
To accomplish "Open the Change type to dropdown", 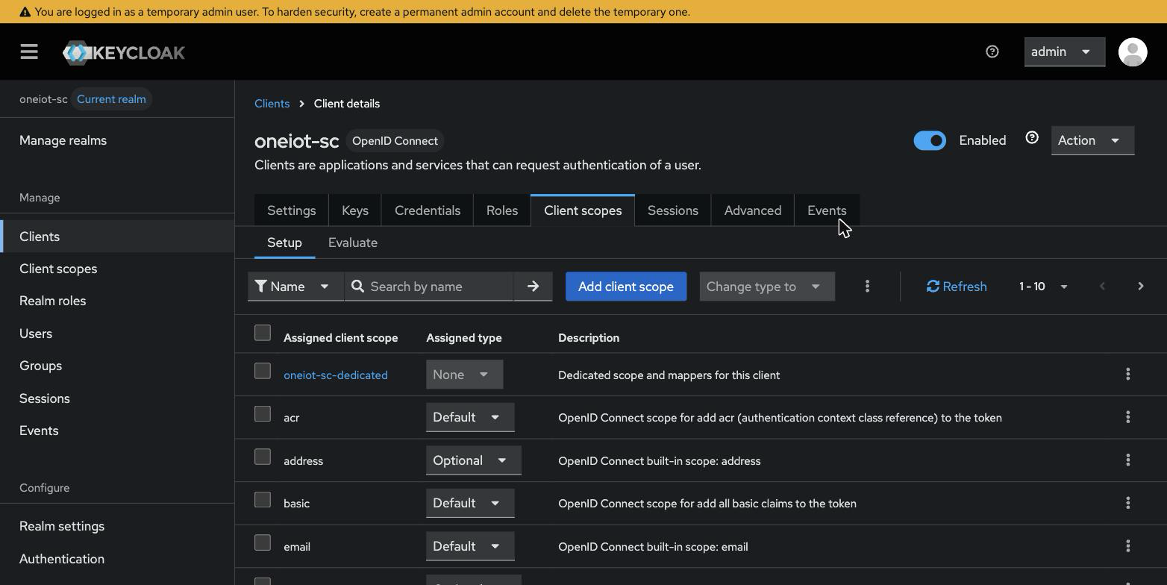I will click(766, 287).
